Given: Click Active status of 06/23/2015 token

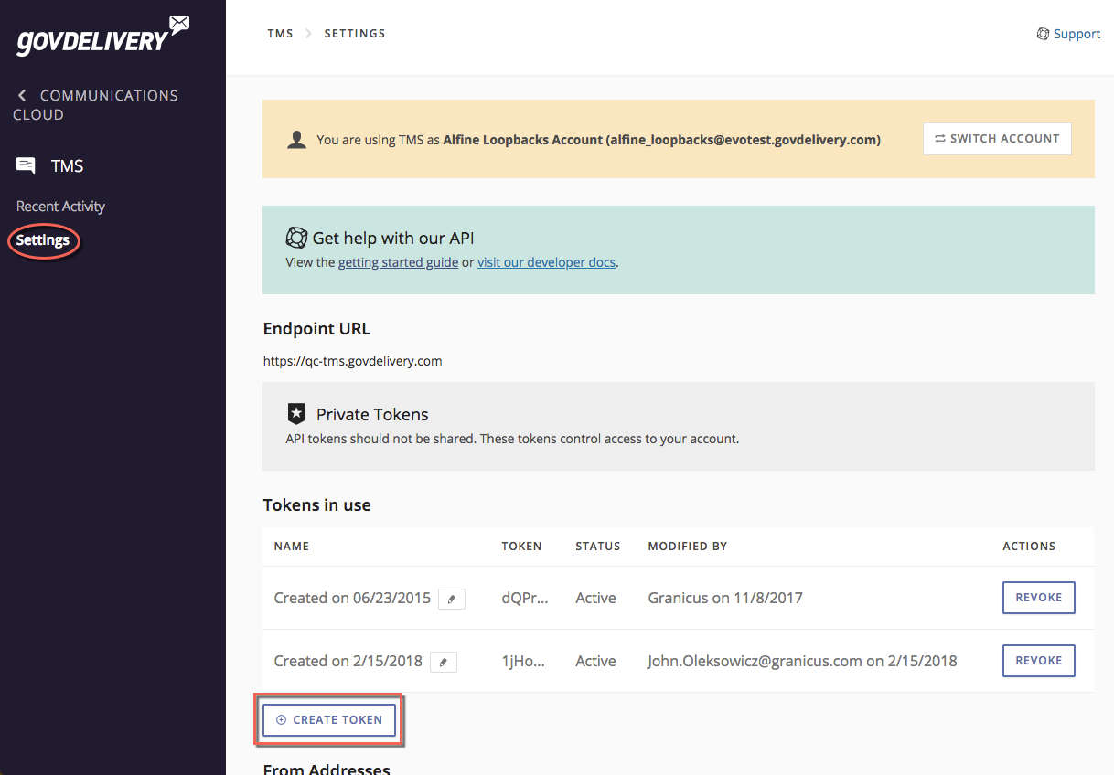Looking at the screenshot, I should pos(595,599).
